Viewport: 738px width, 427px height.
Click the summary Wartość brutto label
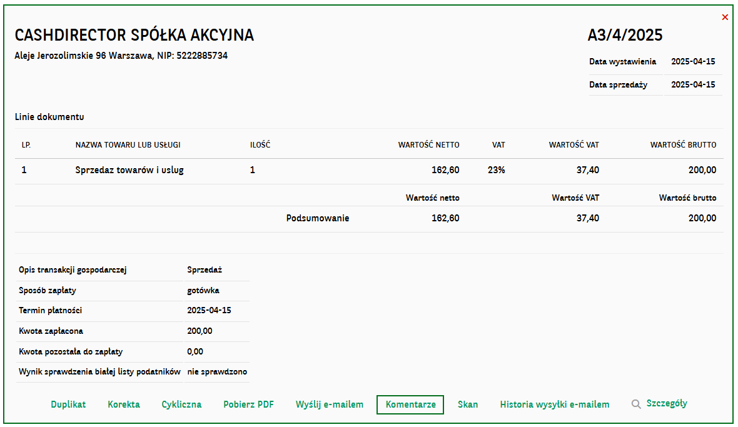point(687,198)
